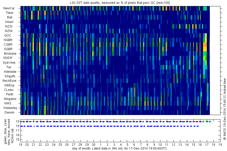Click day 22 on the x-axis

(x=40, y=145)
